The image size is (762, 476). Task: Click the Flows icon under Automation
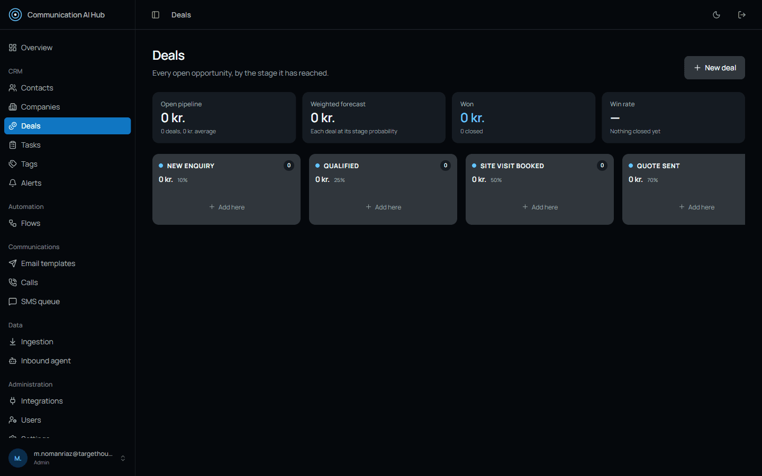pos(13,223)
